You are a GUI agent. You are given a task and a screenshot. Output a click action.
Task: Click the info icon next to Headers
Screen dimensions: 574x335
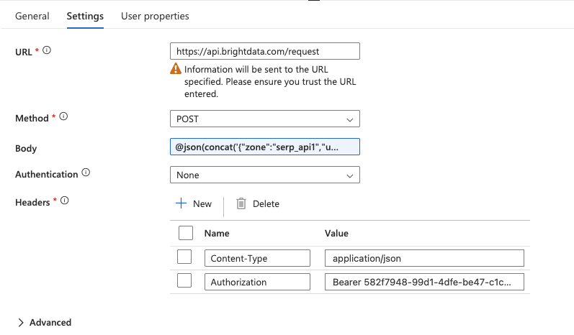click(65, 201)
